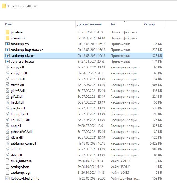The width and height of the screenshot is (177, 186).
Task: Click the glew32.dll file icon
Action: point(7,90)
